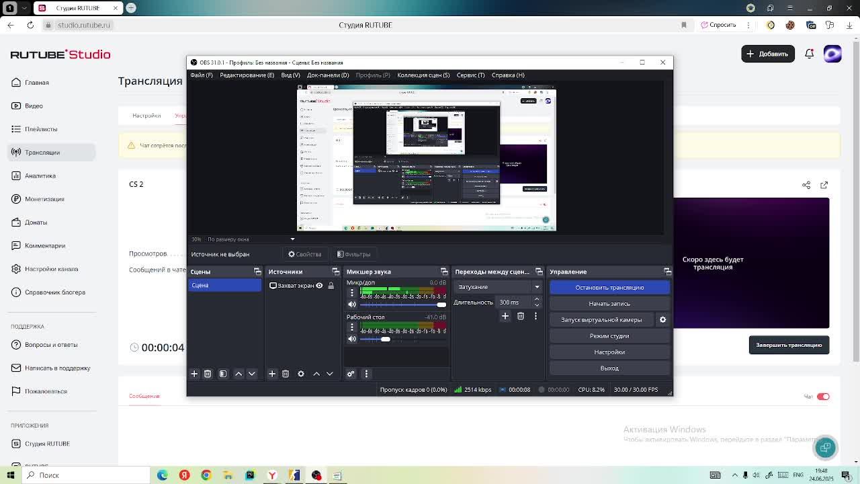Click Завершить трансляцию on RUTUBE

(789, 345)
